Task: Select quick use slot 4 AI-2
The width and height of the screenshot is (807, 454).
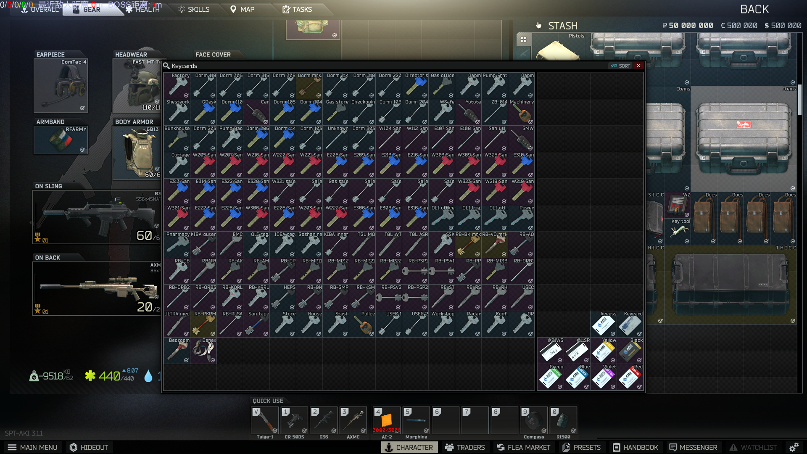Action: [386, 420]
